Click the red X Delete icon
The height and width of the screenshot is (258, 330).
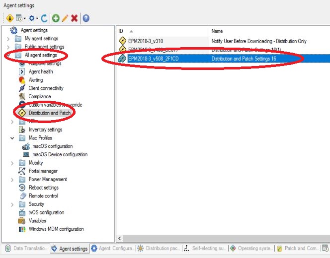coord(75,18)
